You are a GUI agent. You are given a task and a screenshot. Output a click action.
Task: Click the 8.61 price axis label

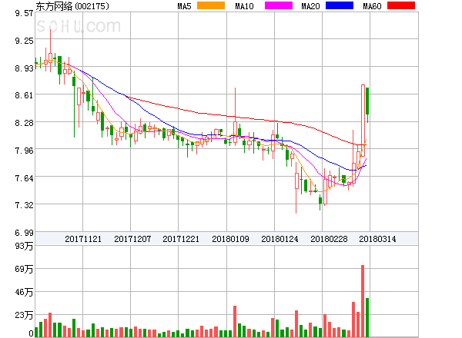click(x=24, y=95)
